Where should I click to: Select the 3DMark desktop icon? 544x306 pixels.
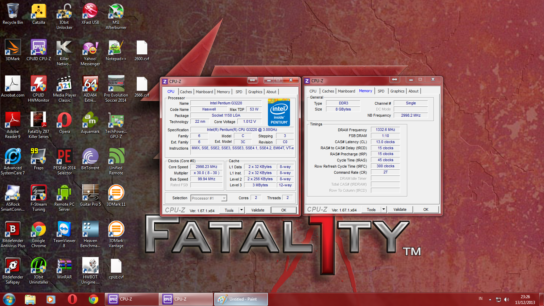pyautogui.click(x=13, y=50)
